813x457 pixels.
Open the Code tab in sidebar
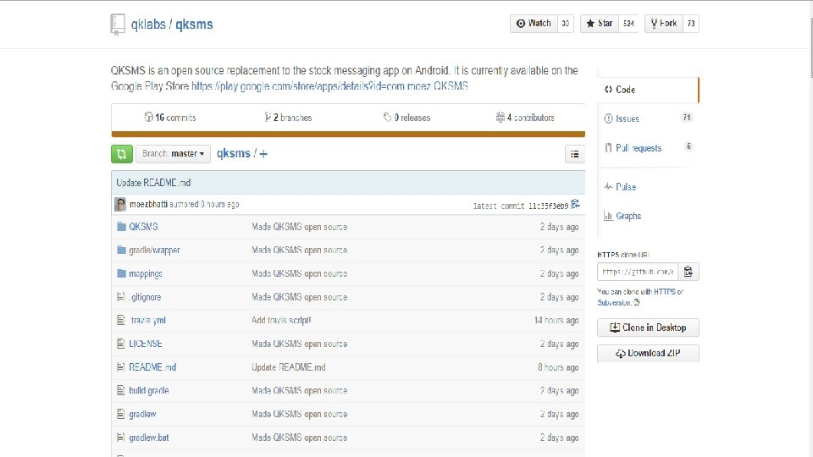[648, 90]
